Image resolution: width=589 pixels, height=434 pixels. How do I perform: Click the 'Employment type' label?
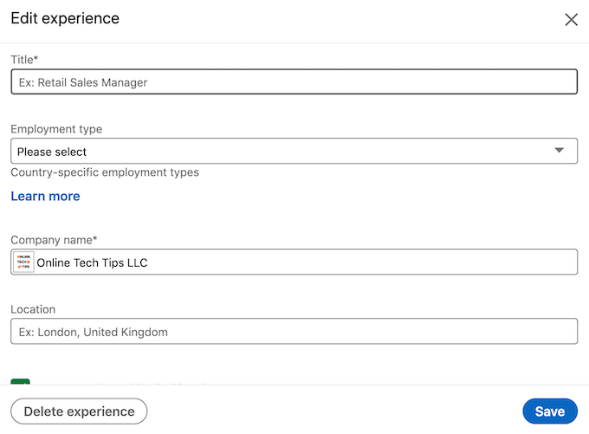point(56,129)
